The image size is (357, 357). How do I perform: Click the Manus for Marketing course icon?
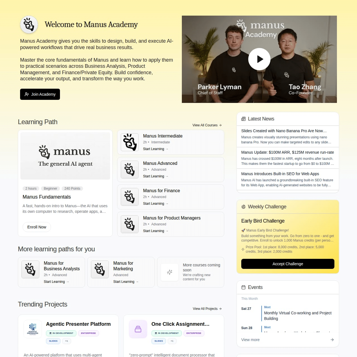[x=100, y=269]
